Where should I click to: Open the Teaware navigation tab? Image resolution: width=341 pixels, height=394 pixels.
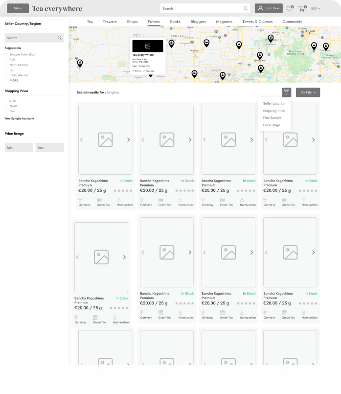click(x=110, y=22)
